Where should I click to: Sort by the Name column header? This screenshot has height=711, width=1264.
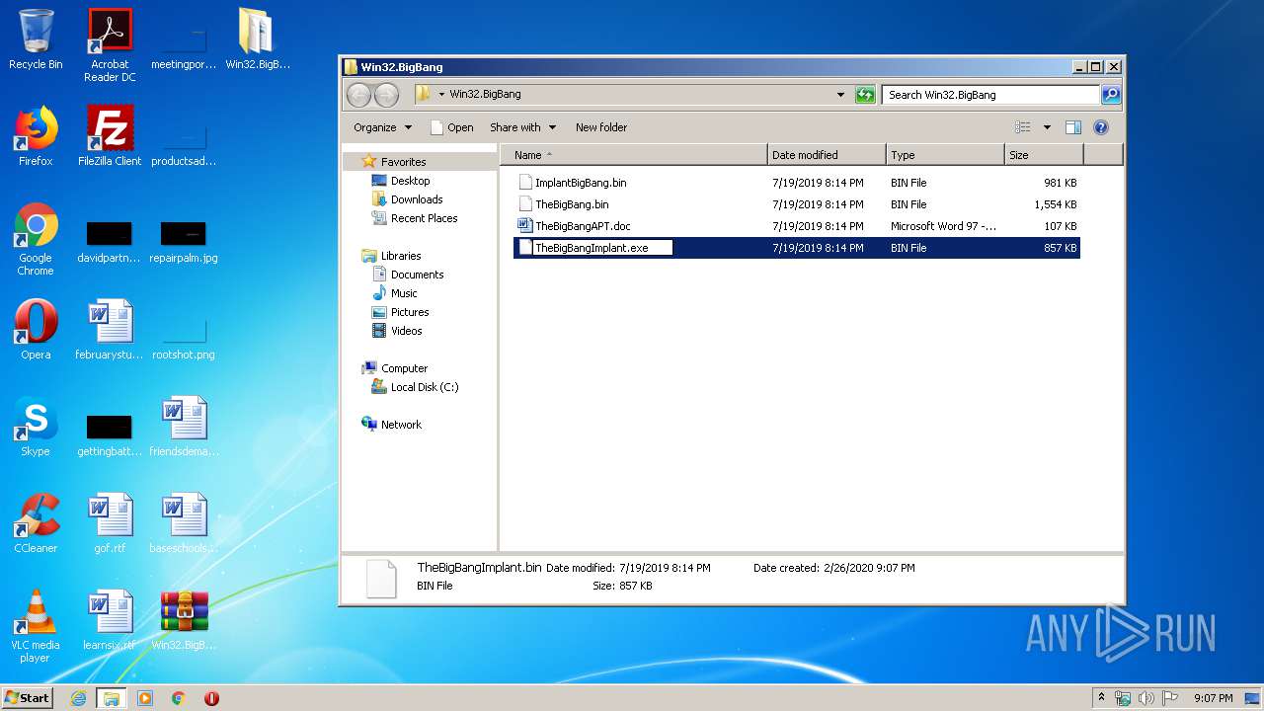tap(634, 155)
